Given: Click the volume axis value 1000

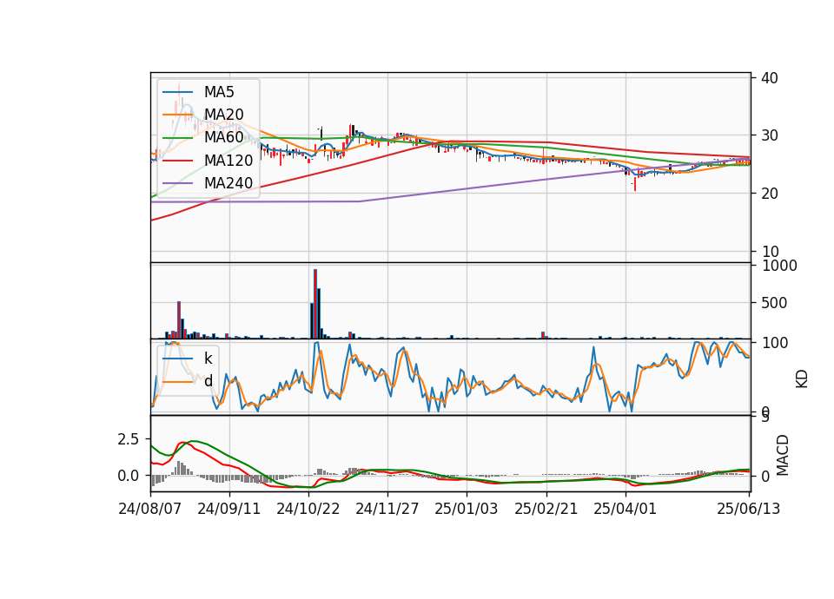Looking at the screenshot, I should (779, 266).
